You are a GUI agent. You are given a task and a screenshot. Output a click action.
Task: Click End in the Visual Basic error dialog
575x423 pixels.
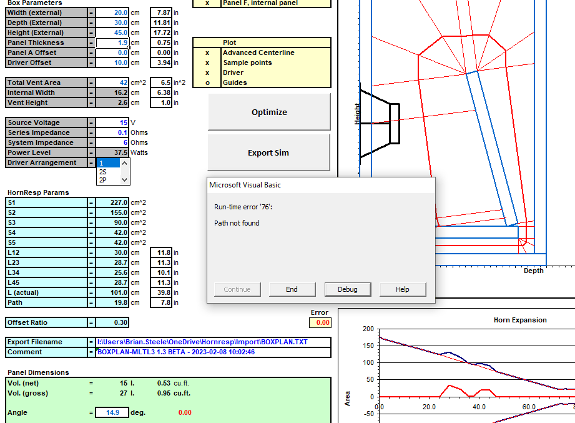(292, 289)
